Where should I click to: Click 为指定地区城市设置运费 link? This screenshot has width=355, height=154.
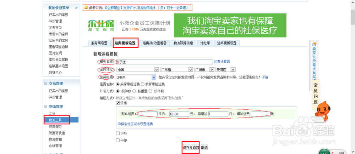click(135, 124)
